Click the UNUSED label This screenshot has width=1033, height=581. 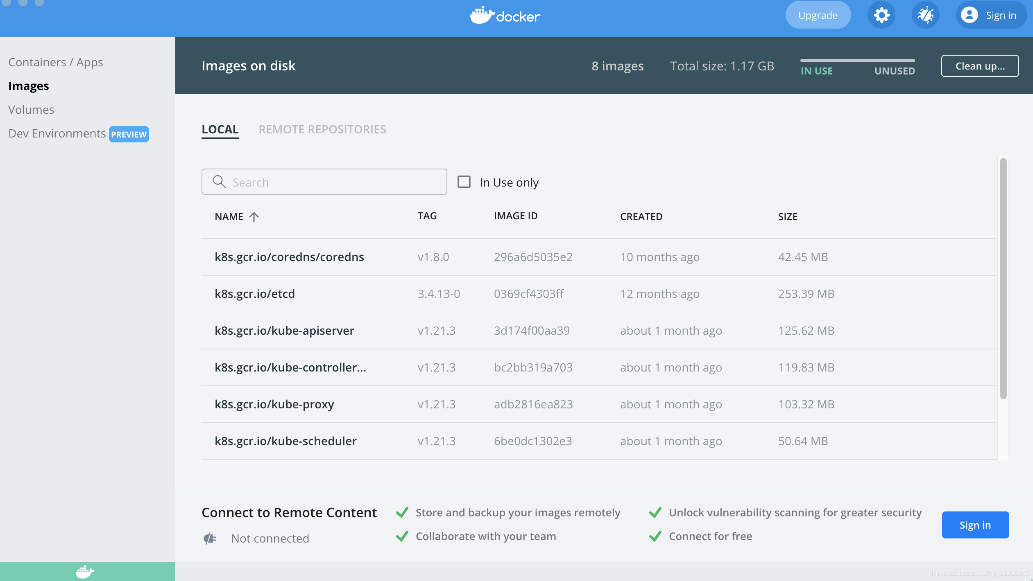[895, 71]
